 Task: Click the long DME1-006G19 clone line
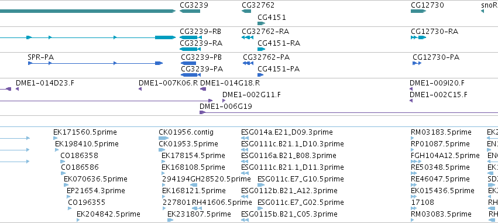point(349,112)
